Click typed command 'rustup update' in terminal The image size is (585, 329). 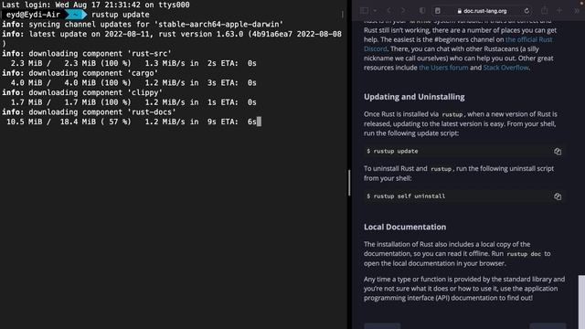[x=120, y=15]
